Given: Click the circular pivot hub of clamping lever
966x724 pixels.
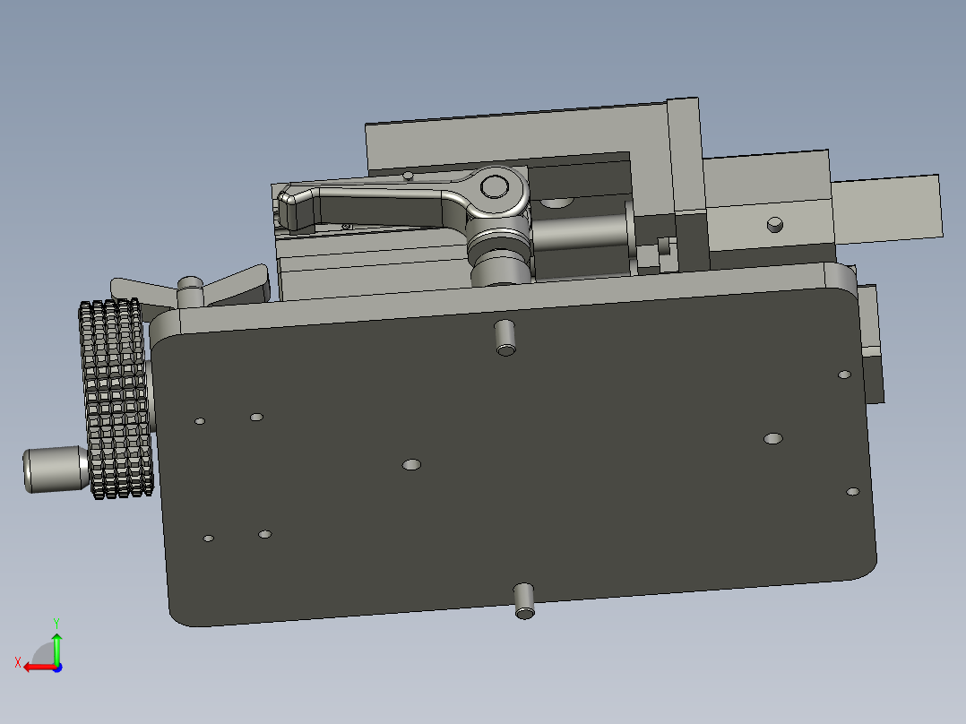Looking at the screenshot, I should pyautogui.click(x=496, y=186).
